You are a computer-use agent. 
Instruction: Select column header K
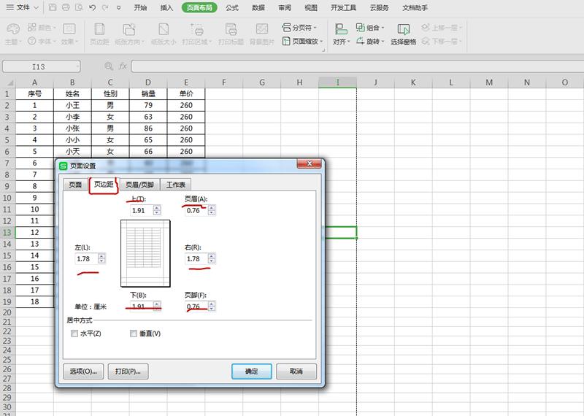pos(413,82)
